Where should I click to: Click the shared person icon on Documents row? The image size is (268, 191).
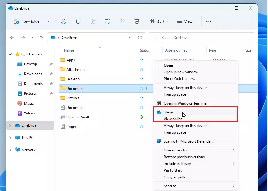[x=145, y=89]
